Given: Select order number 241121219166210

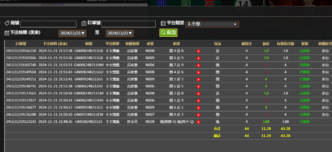Looking at the screenshot, I should (x=21, y=51).
